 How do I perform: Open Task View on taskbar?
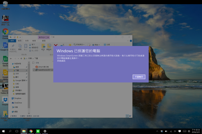(x=17, y=131)
